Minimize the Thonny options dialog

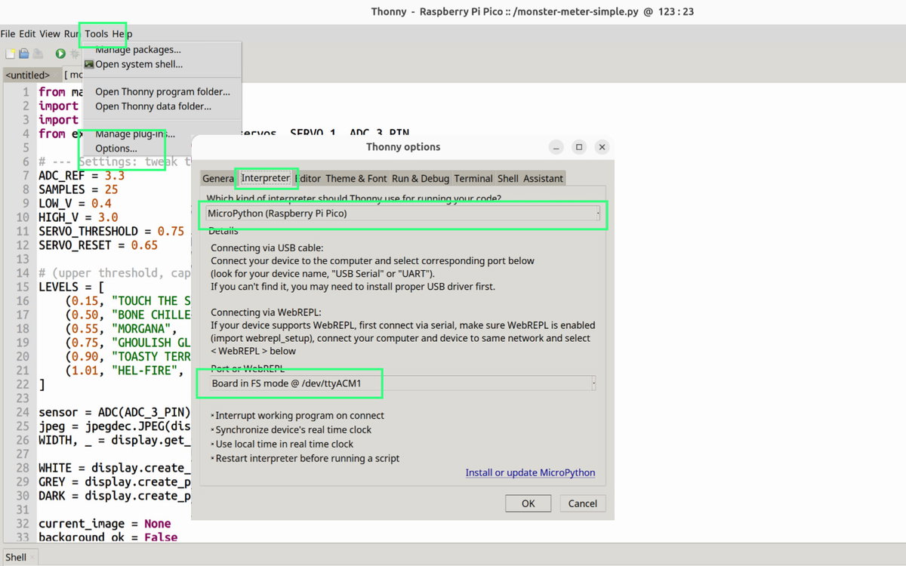click(556, 147)
